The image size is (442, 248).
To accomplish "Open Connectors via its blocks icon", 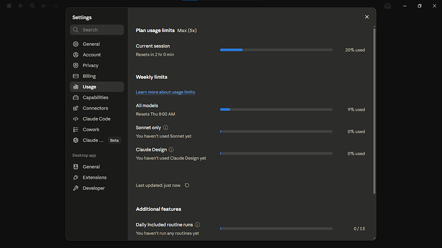I will 76,108.
